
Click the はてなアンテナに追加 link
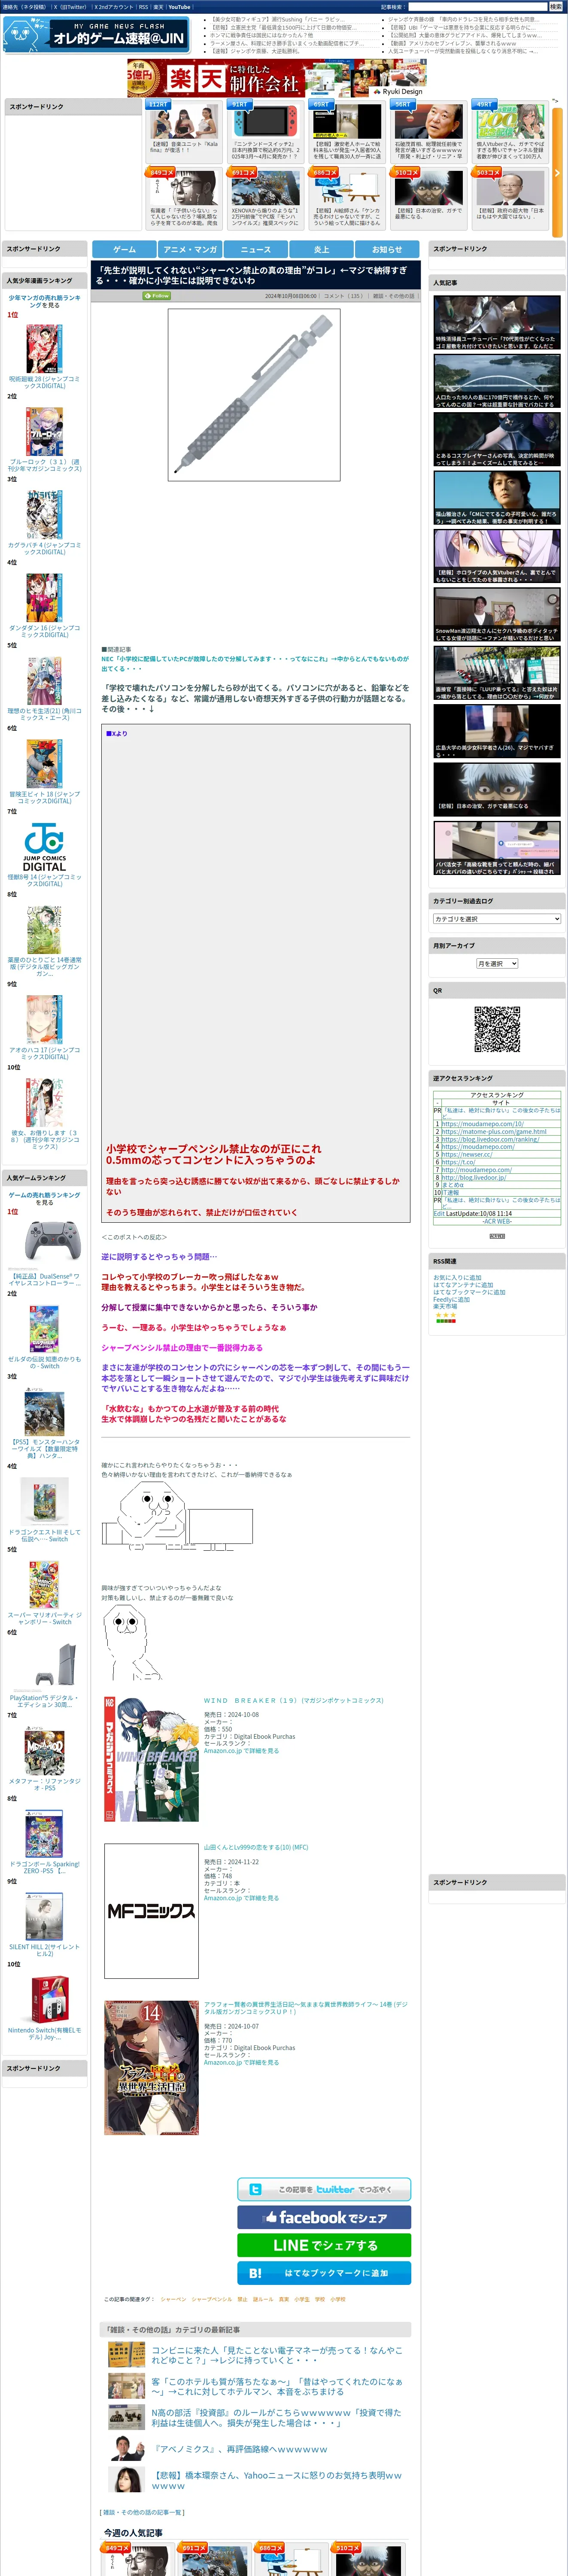463,1285
